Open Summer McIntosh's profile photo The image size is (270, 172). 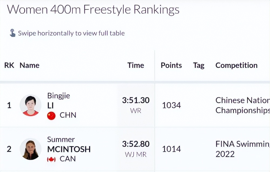click(31, 149)
